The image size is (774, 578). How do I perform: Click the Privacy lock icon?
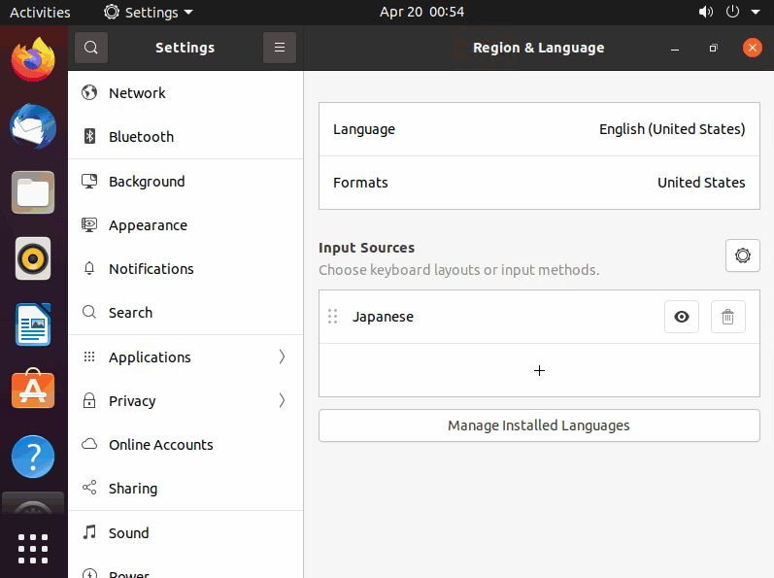89,400
